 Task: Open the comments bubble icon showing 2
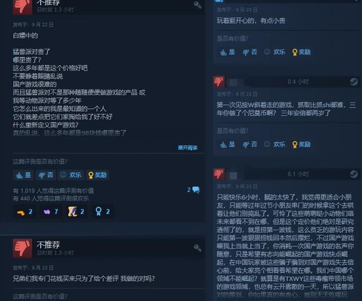click(193, 190)
